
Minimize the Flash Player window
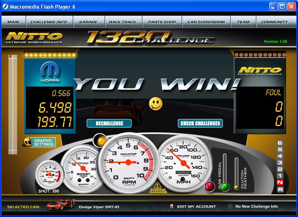tap(273, 7)
